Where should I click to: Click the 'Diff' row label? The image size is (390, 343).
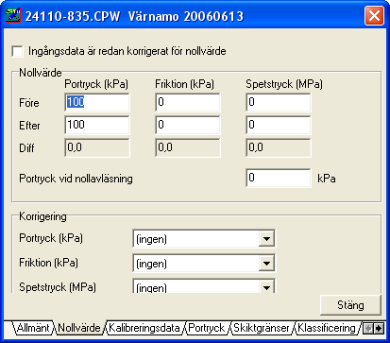coord(26,148)
